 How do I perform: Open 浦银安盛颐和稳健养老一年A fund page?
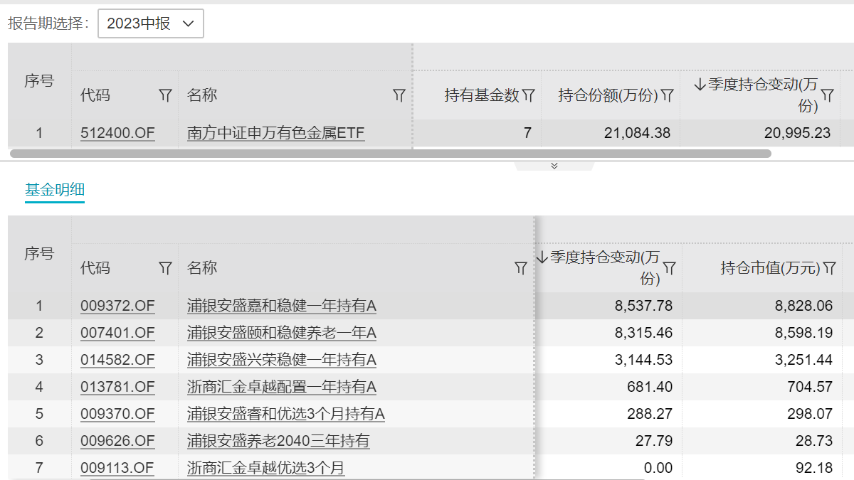(282, 333)
